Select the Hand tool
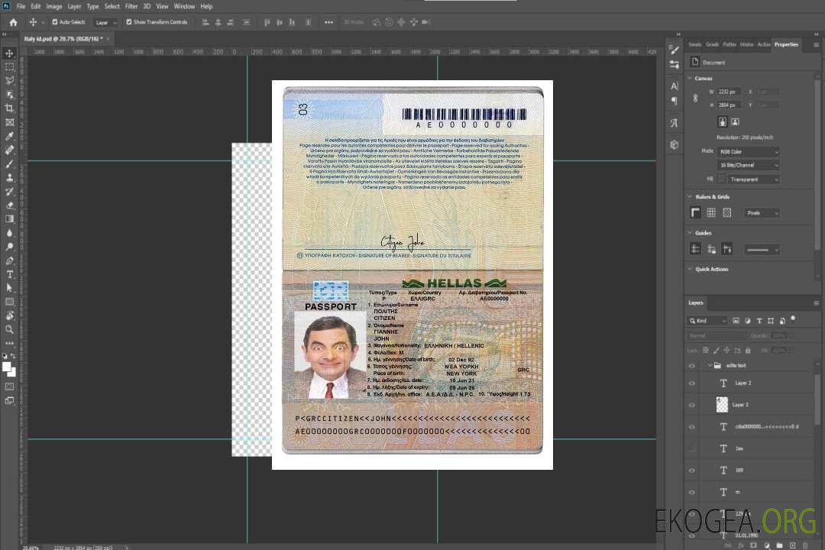Viewport: 825px width, 550px height. pos(9,315)
